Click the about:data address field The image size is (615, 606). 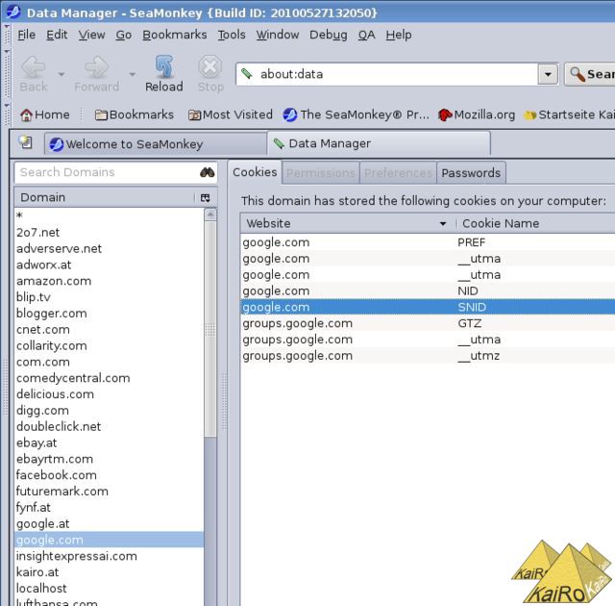coord(396,74)
